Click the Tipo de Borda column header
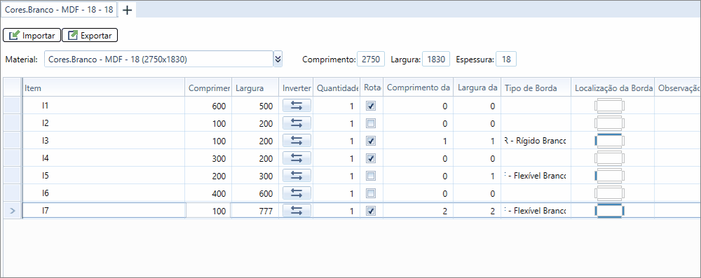 pos(536,88)
